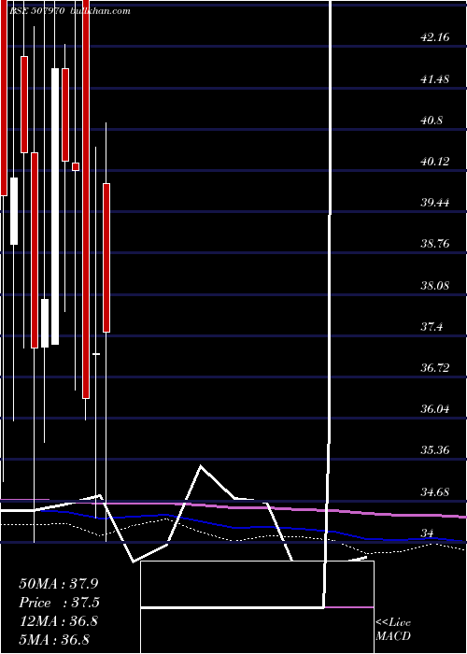Click the 40.8 price axis label
Viewport: 467px width, 654px height.
click(x=432, y=121)
